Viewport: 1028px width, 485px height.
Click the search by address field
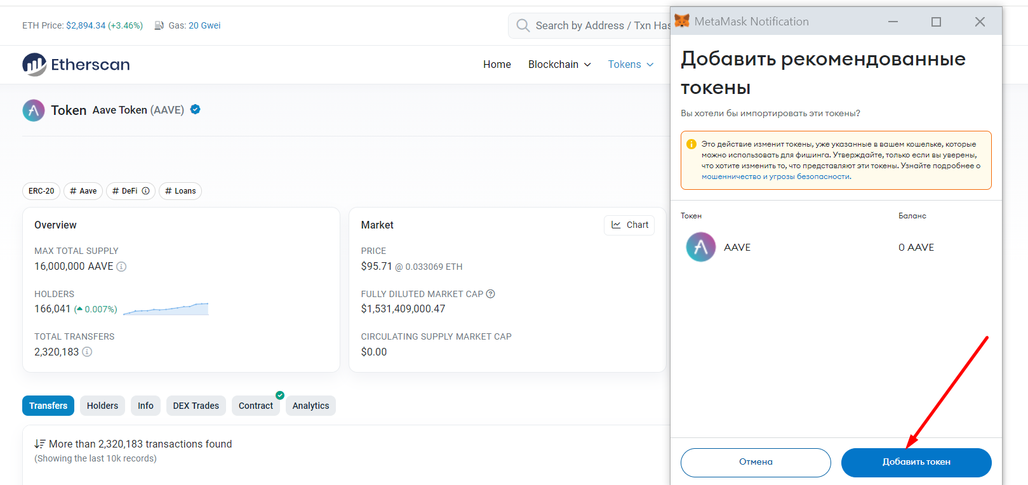pos(589,25)
